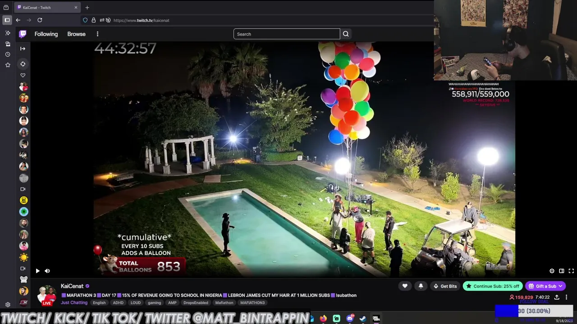Click the ADHD tag

(x=118, y=303)
